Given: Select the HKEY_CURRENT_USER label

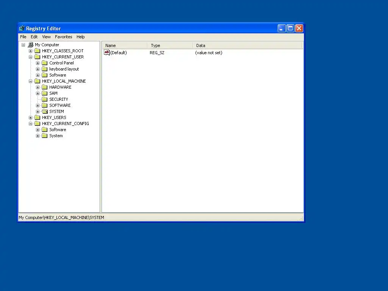Looking at the screenshot, I should coord(63,57).
